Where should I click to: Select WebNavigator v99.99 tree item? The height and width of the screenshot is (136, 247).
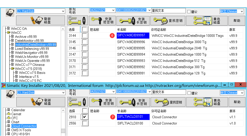click(31, 53)
